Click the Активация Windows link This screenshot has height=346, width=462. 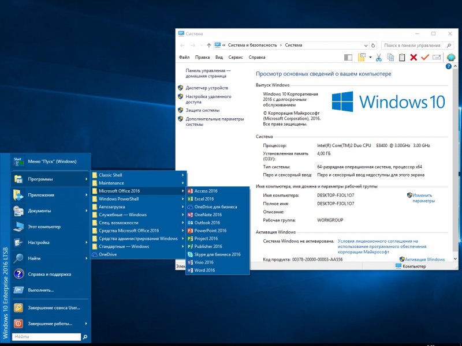[x=424, y=259]
